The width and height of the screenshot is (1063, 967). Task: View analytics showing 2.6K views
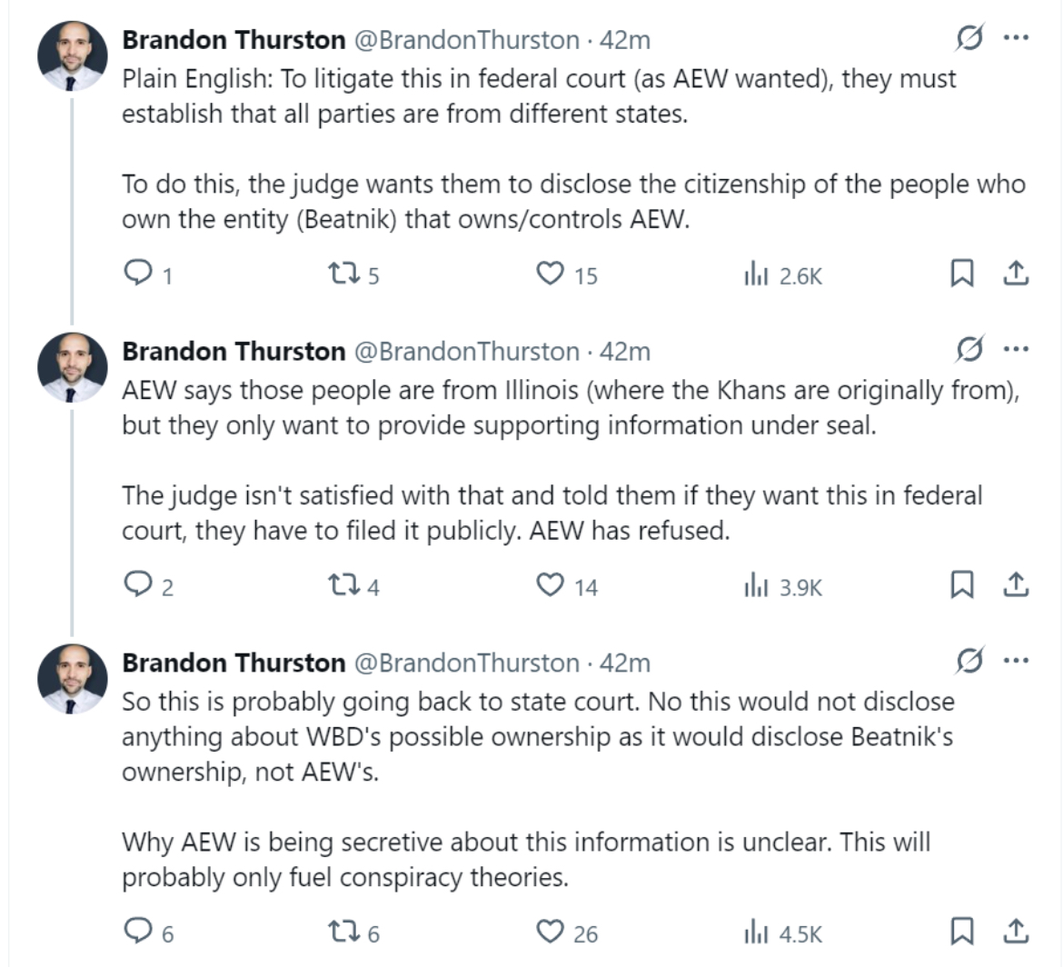(782, 275)
